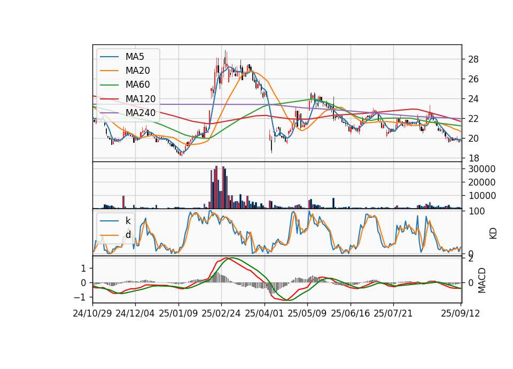Click the 24/12/04 date tick label
Image resolution: width=513 pixels, height=369 pixels.
click(135, 313)
